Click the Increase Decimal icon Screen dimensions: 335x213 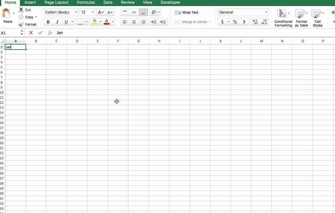pyautogui.click(x=255, y=22)
